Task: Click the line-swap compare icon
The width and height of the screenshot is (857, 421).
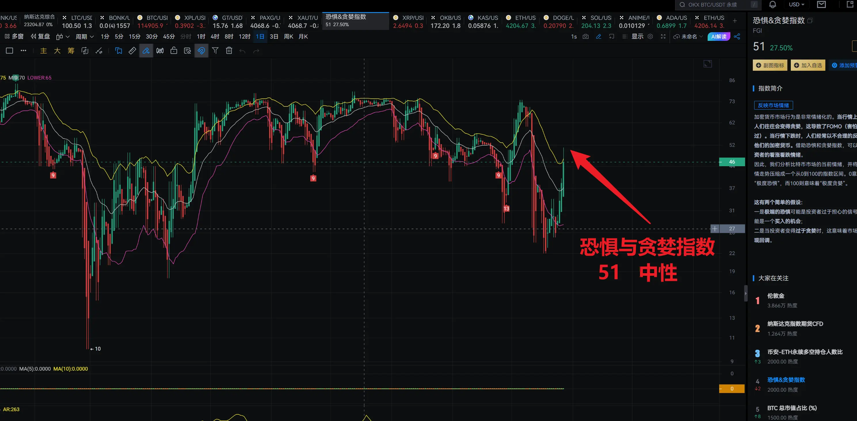Action: pyautogui.click(x=99, y=51)
